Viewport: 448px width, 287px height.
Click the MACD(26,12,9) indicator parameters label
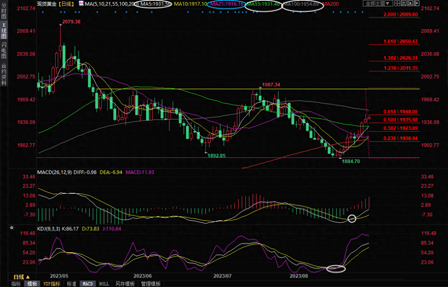click(x=54, y=172)
